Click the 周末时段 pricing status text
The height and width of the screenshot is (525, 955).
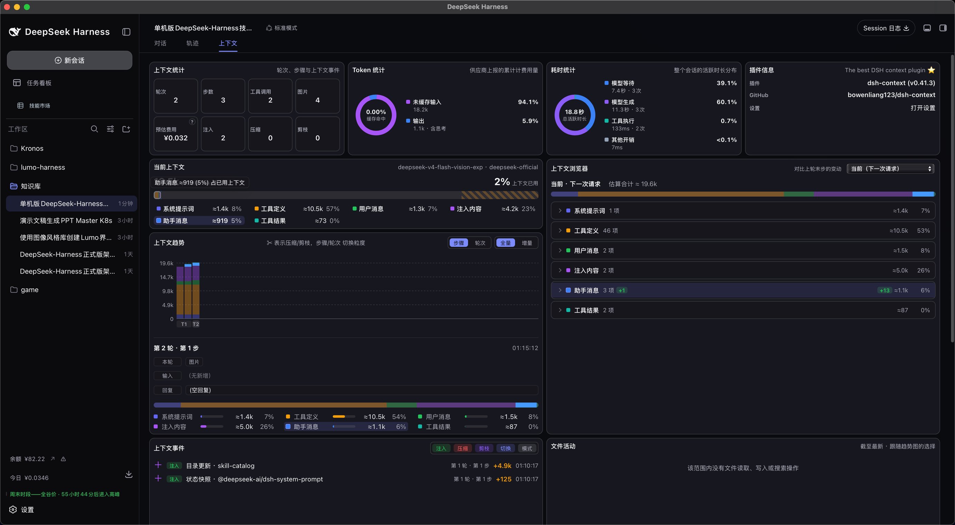pyautogui.click(x=65, y=494)
